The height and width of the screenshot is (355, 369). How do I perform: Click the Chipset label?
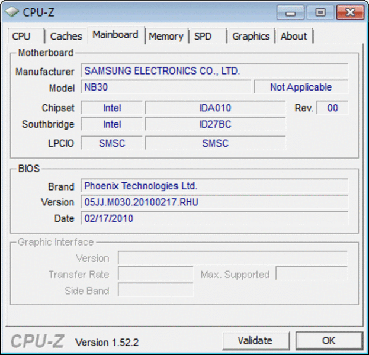[58, 108]
